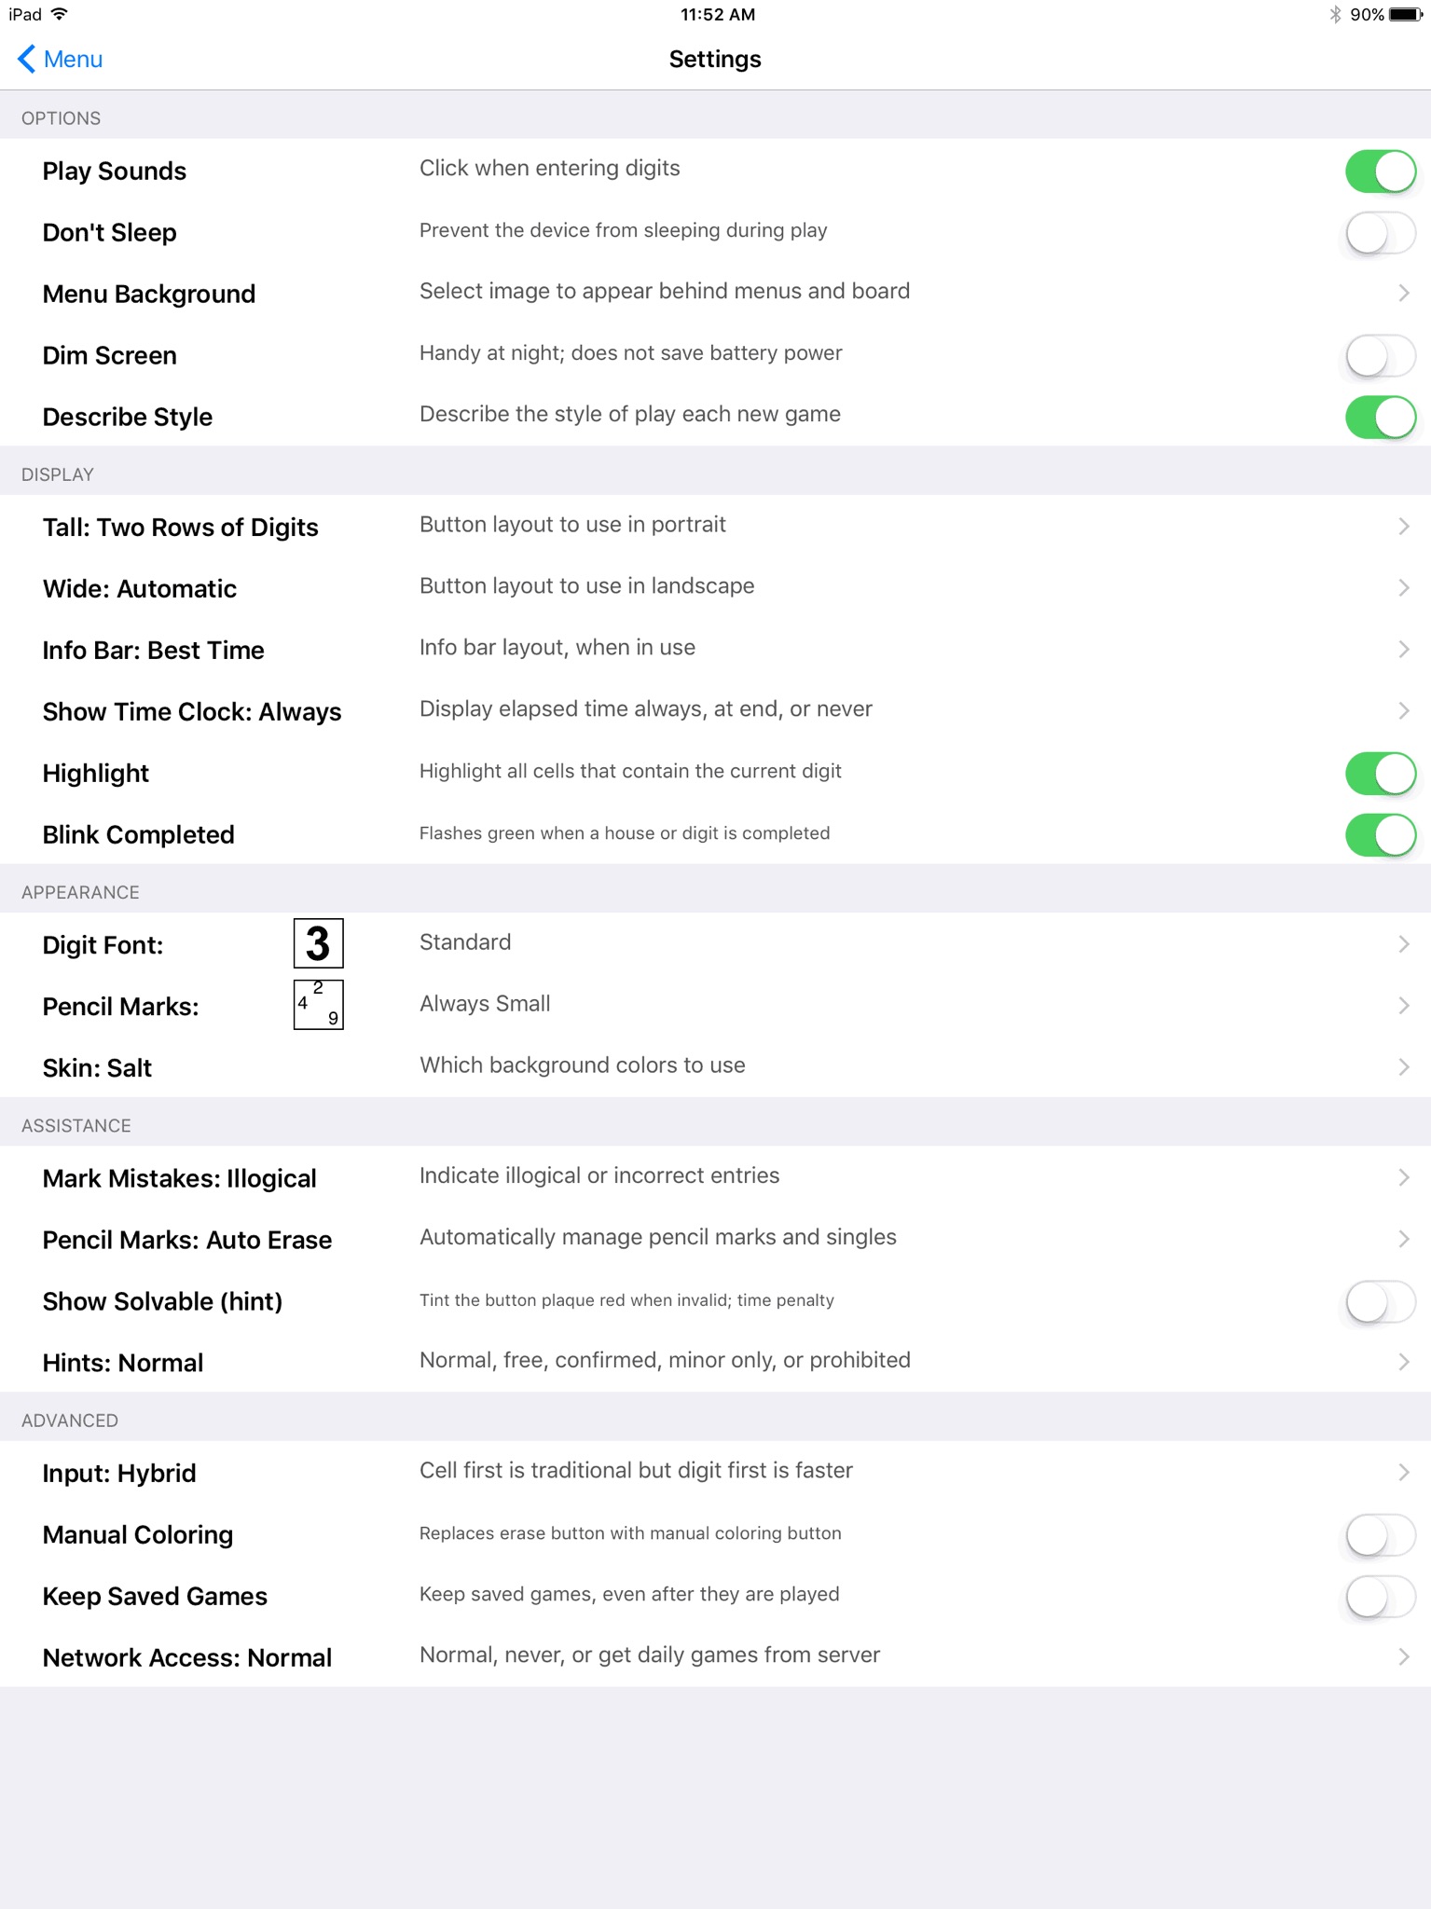This screenshot has height=1909, width=1431.
Task: Open the Hints: Normal options chevron
Action: [x=1403, y=1362]
